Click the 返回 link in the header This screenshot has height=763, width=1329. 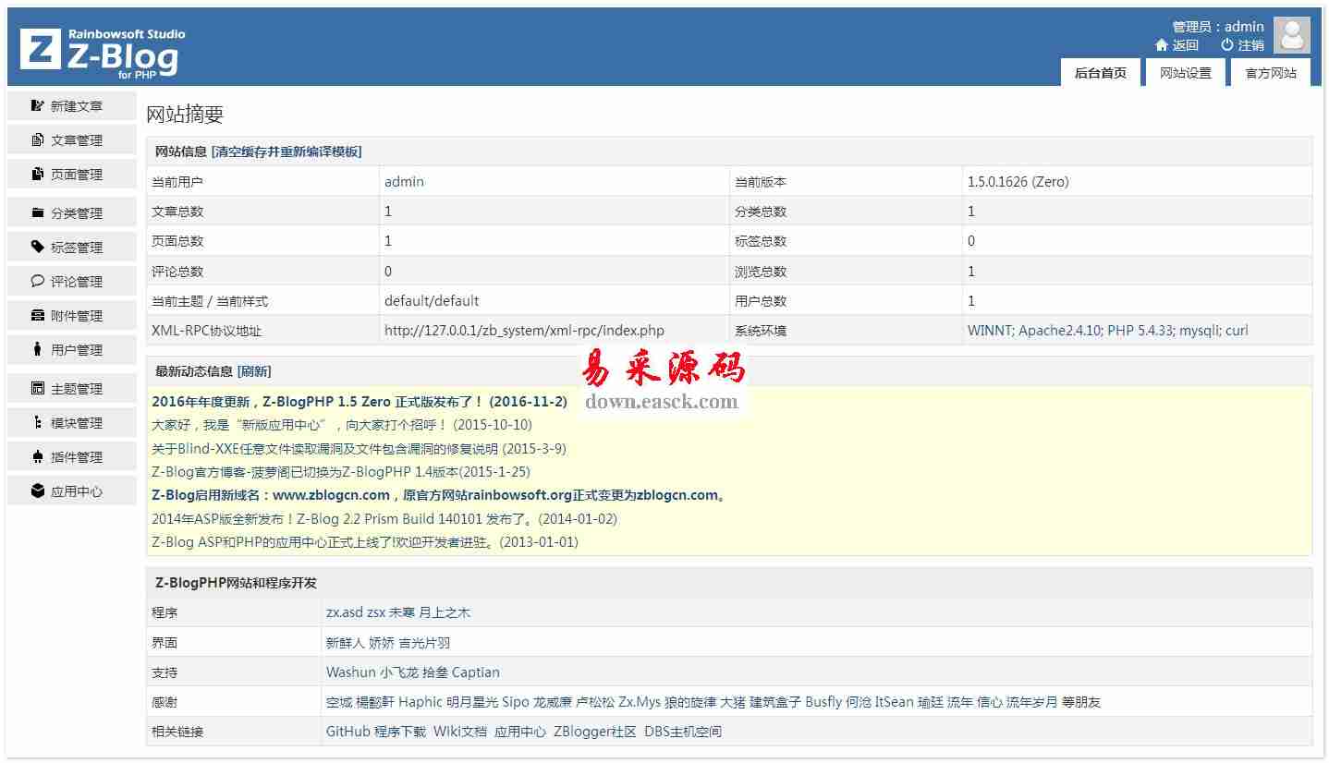coord(1186,45)
